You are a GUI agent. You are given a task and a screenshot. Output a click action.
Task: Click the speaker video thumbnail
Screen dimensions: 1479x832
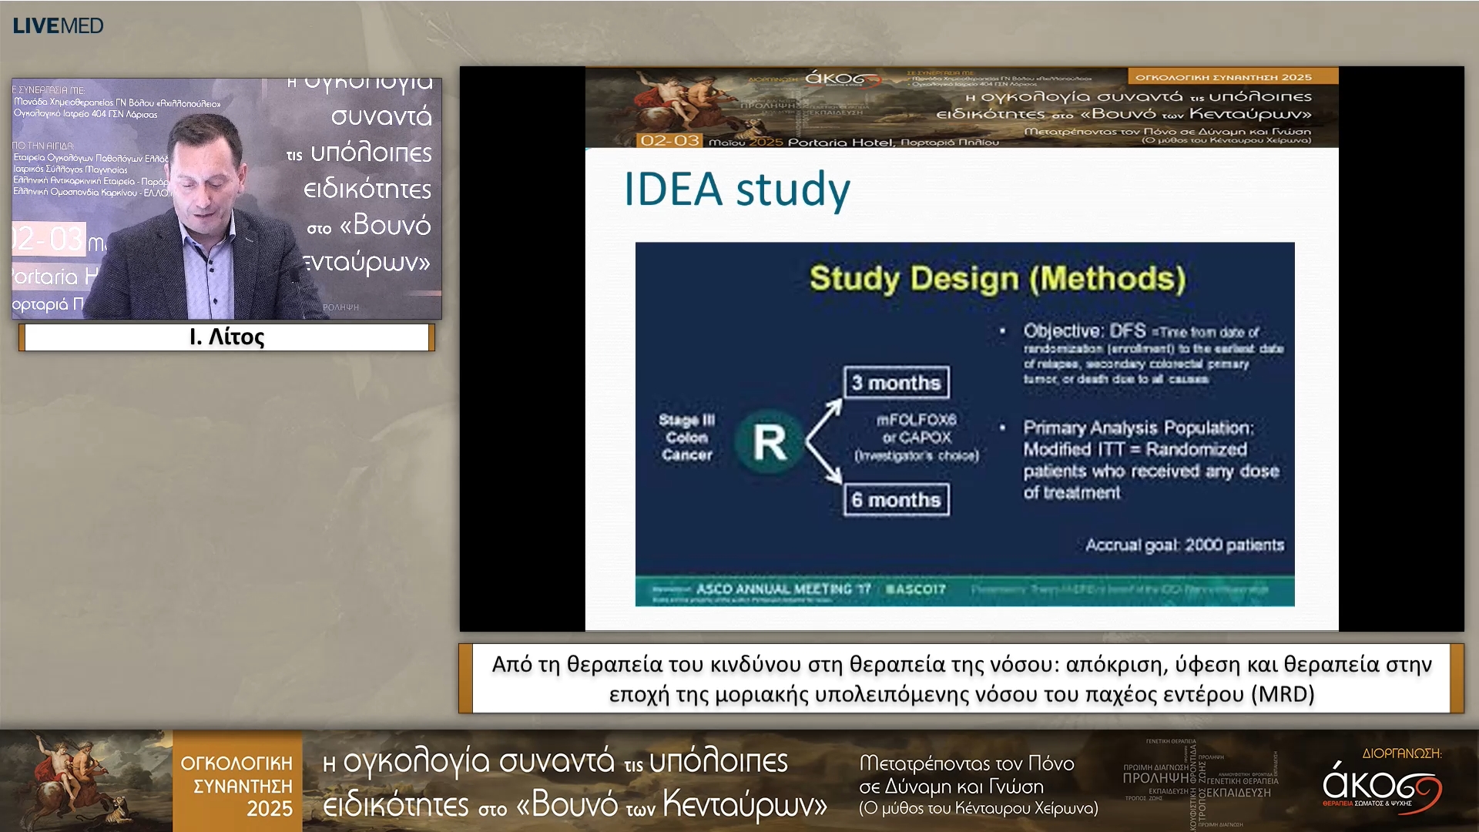tap(226, 198)
